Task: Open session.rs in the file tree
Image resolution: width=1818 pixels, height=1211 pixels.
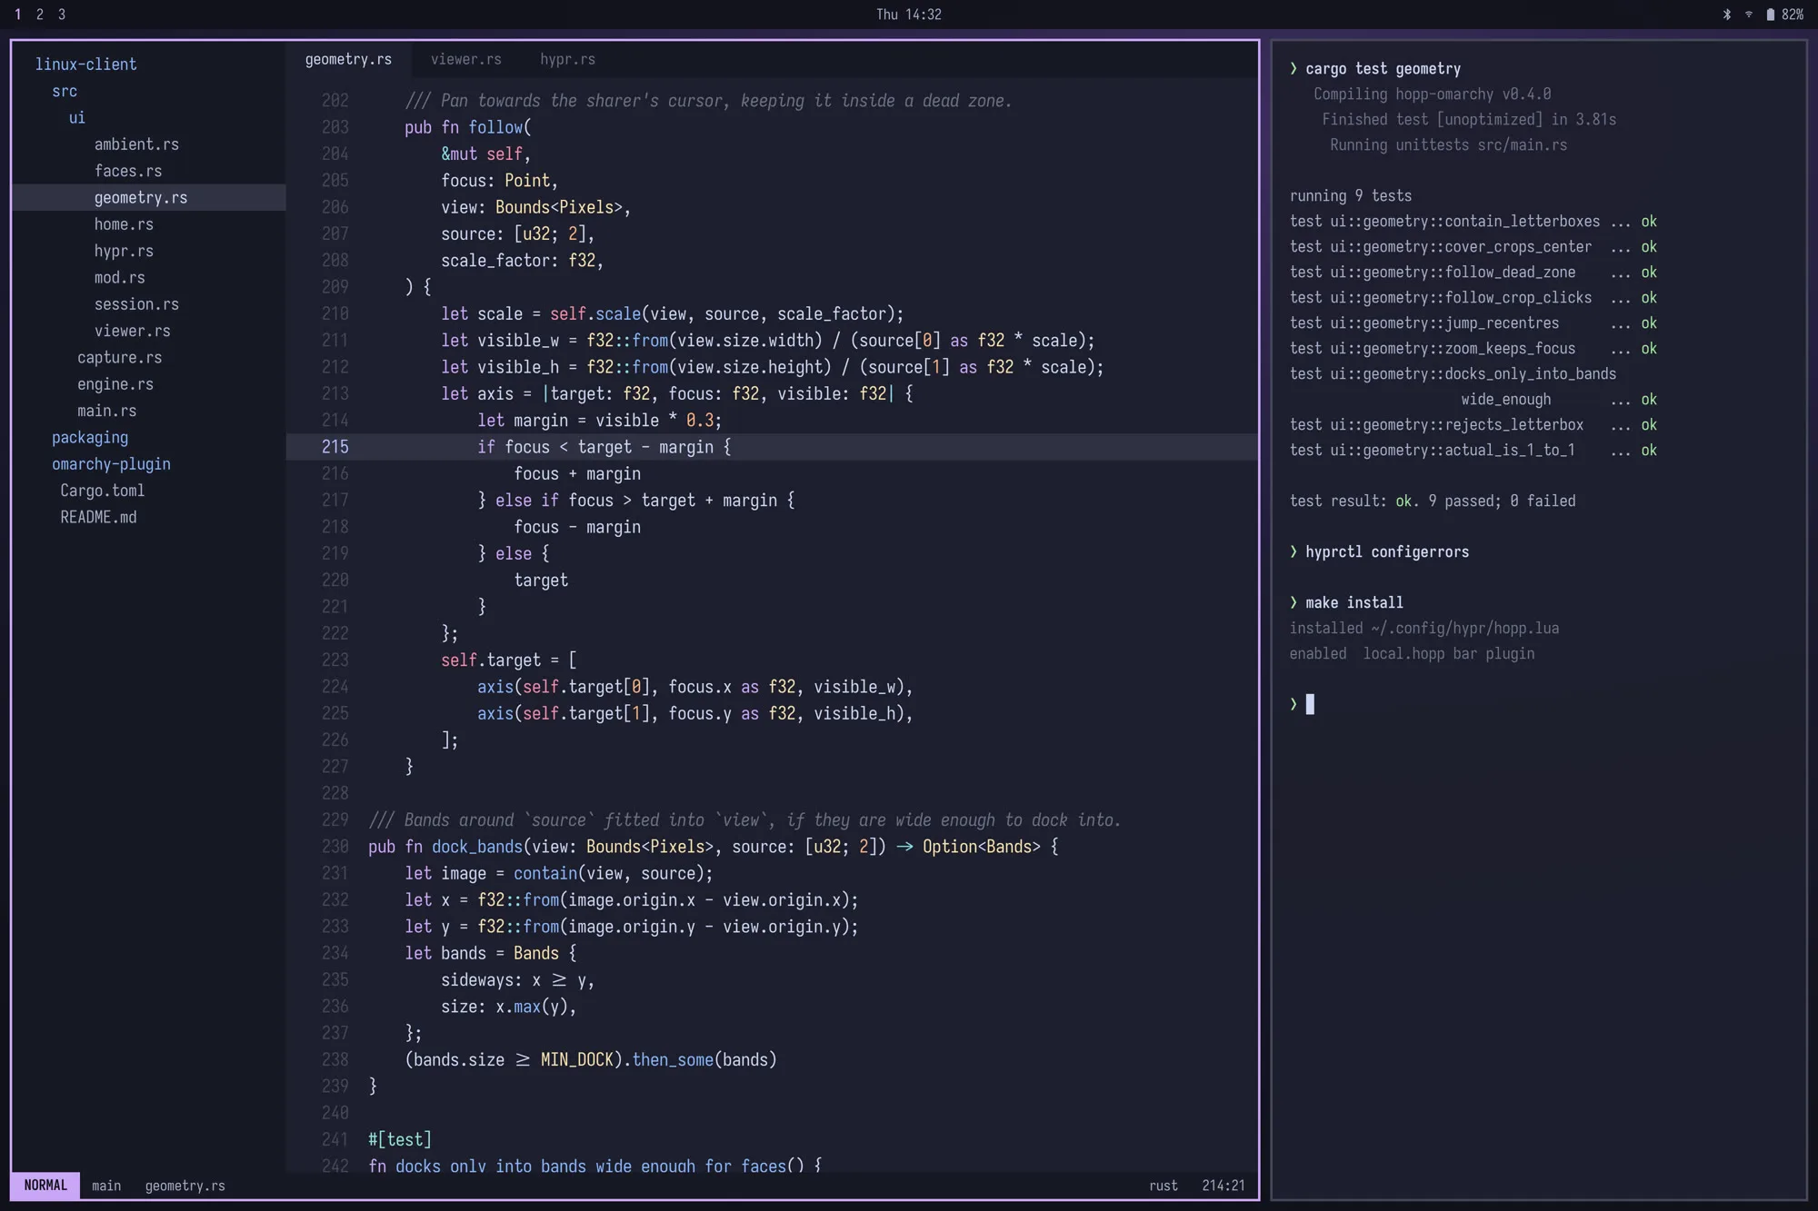Action: coord(136,303)
